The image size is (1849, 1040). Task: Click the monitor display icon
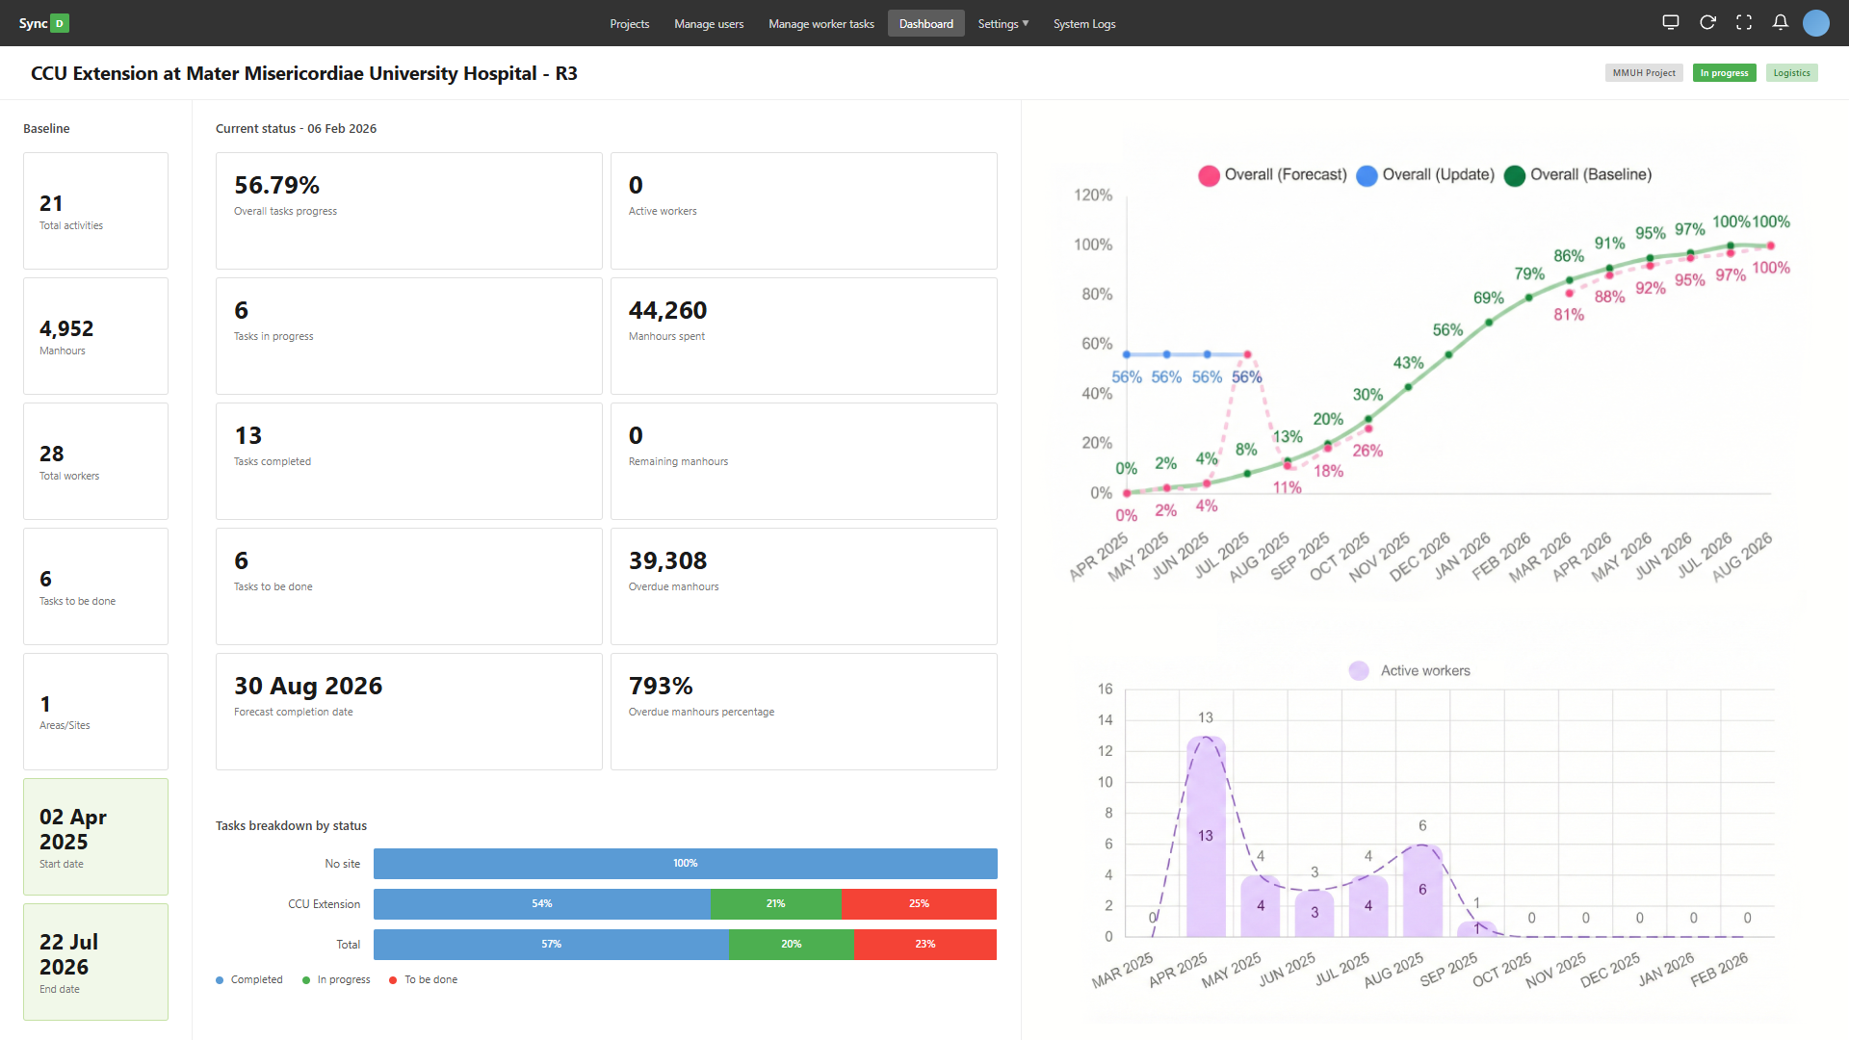1671,22
